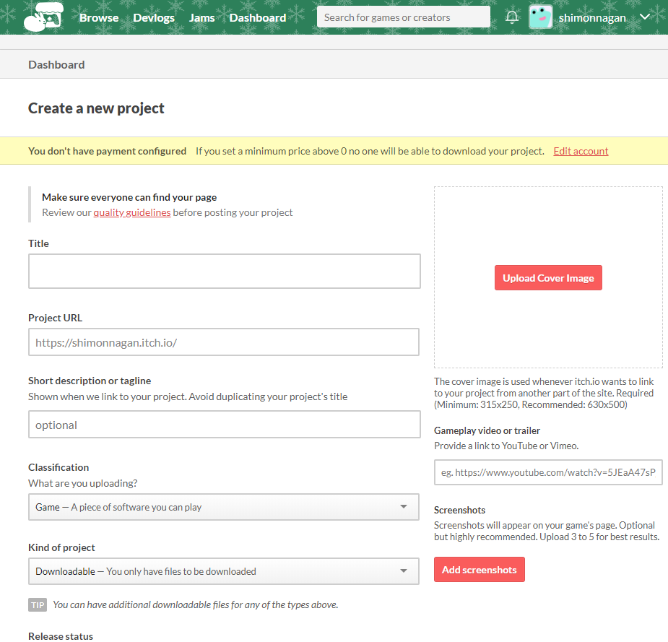
Task: Open the Classification dropdown
Action: pos(223,507)
